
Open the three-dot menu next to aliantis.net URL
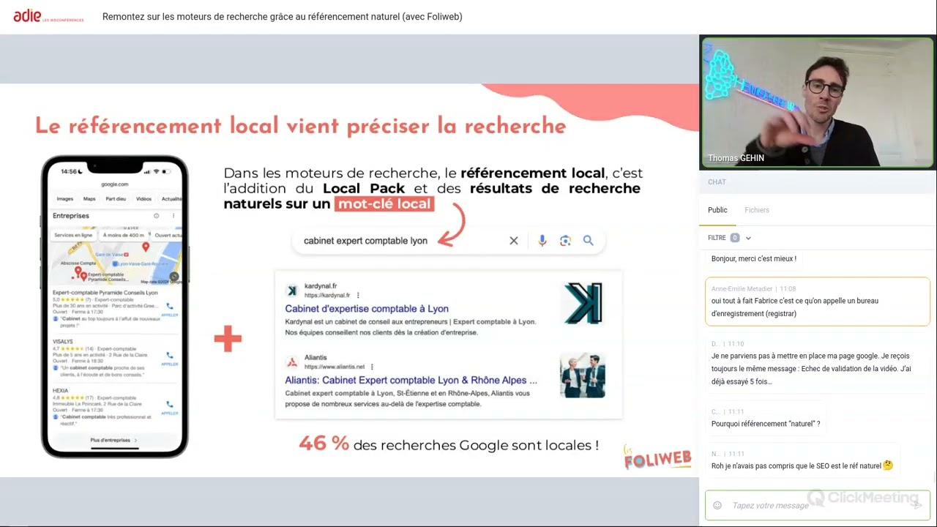click(372, 367)
